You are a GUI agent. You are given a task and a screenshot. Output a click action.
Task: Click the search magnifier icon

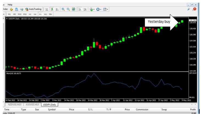point(189,9)
